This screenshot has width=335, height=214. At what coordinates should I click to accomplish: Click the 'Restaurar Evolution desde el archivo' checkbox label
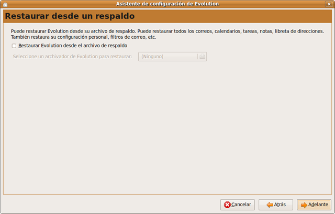pos(72,46)
